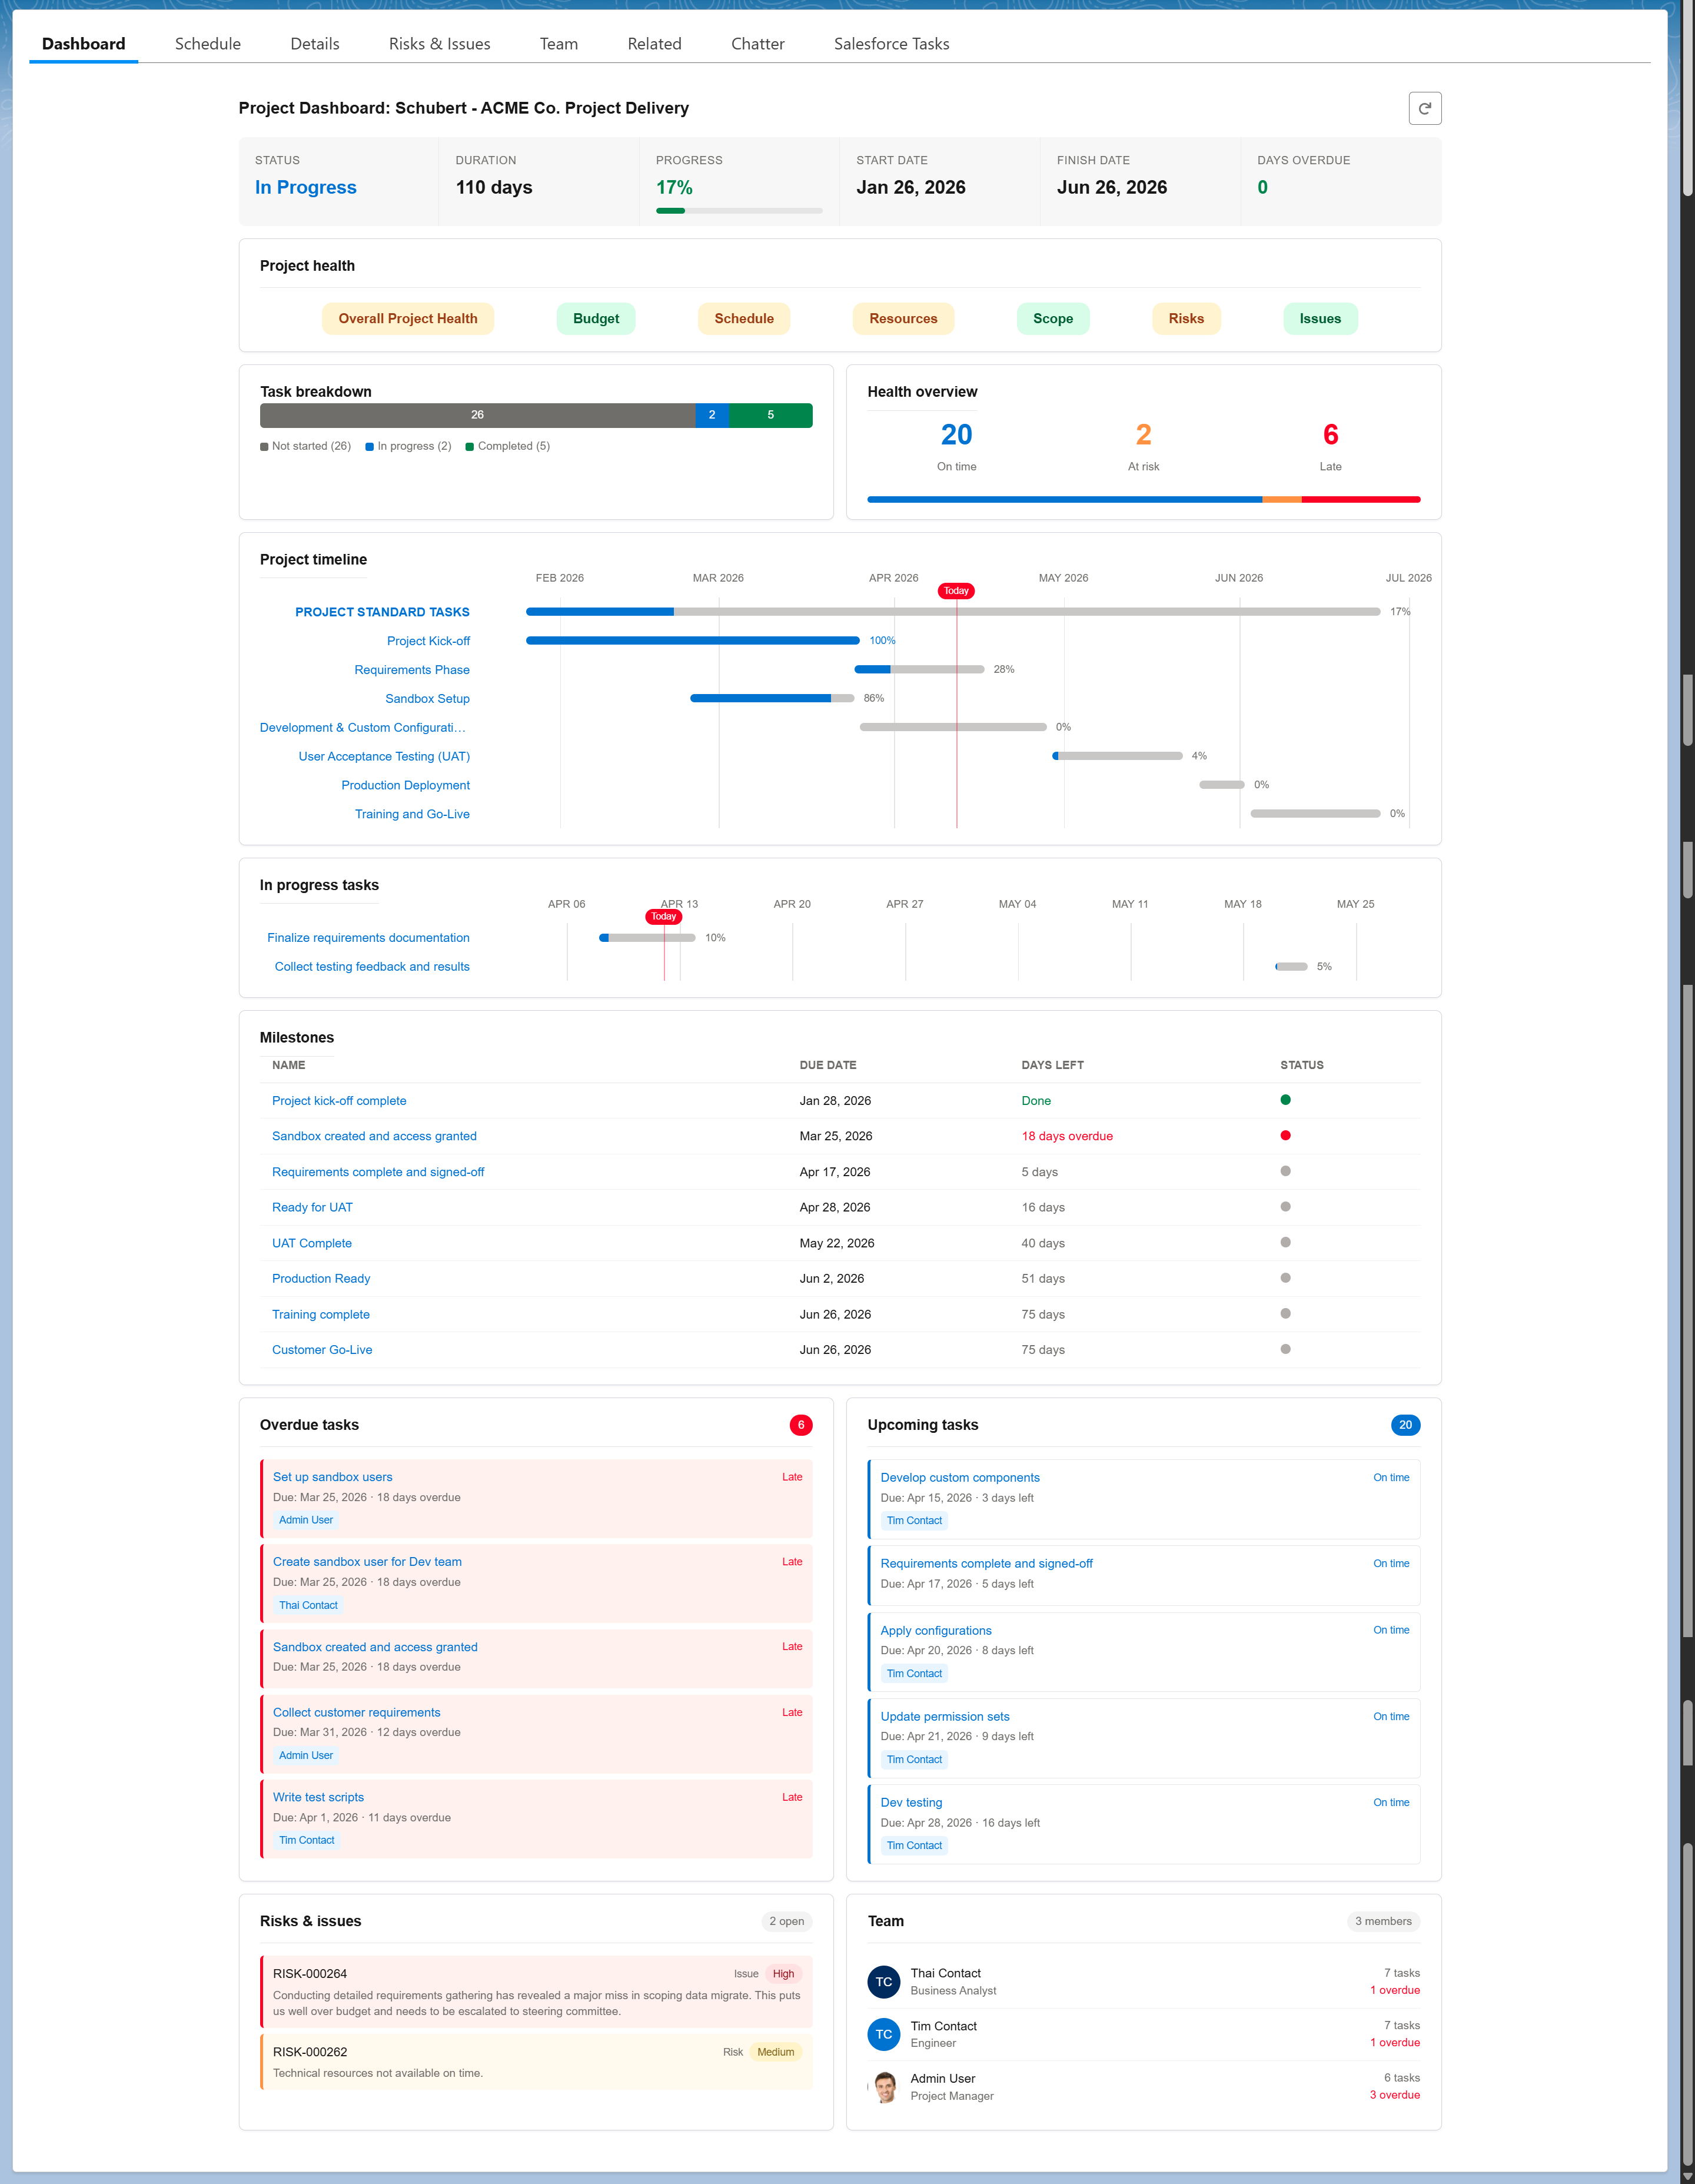Image resolution: width=1695 pixels, height=2184 pixels.
Task: Open UAT Complete milestone
Action: 312,1244
